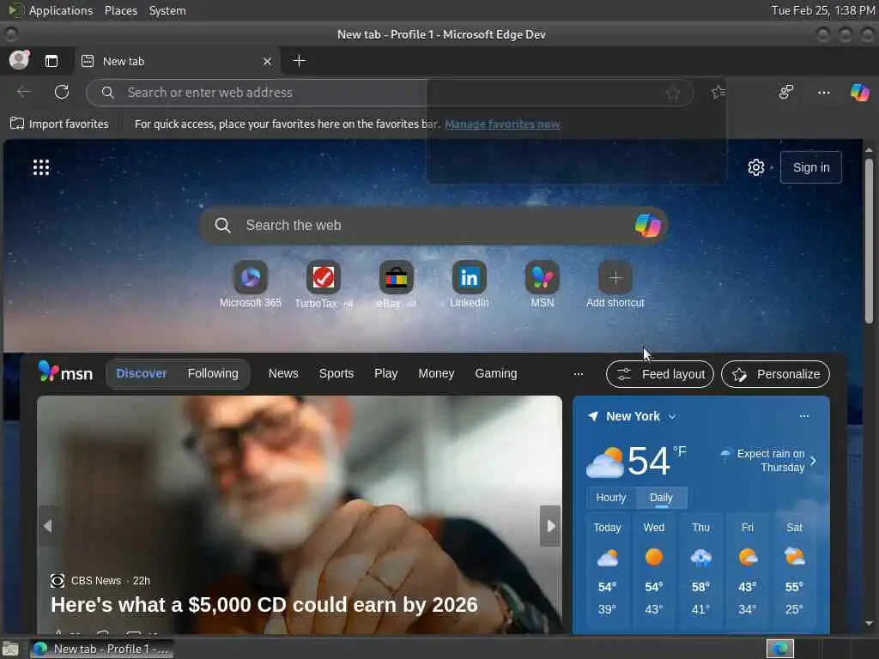Open the Applications menu
Viewport: 879px width, 659px height.
click(x=51, y=10)
